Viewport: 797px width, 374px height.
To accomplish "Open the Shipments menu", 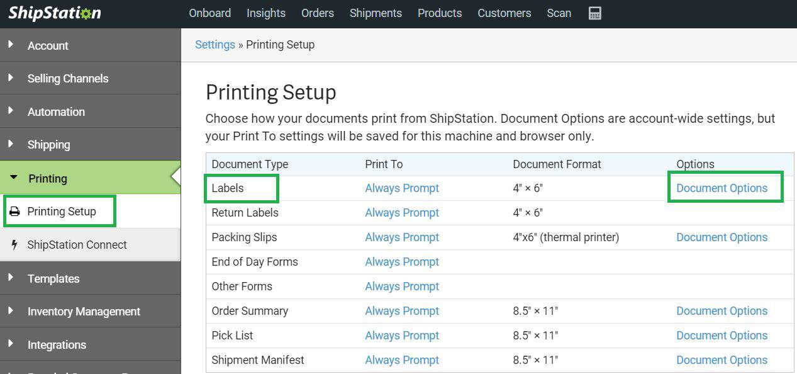I will 375,13.
